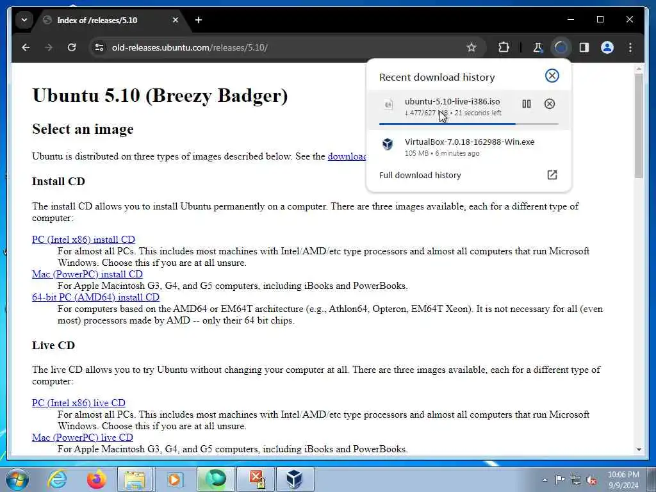Open Mac (PowerPC) install CD link
Viewport: 656px width, 492px height.
click(x=87, y=274)
